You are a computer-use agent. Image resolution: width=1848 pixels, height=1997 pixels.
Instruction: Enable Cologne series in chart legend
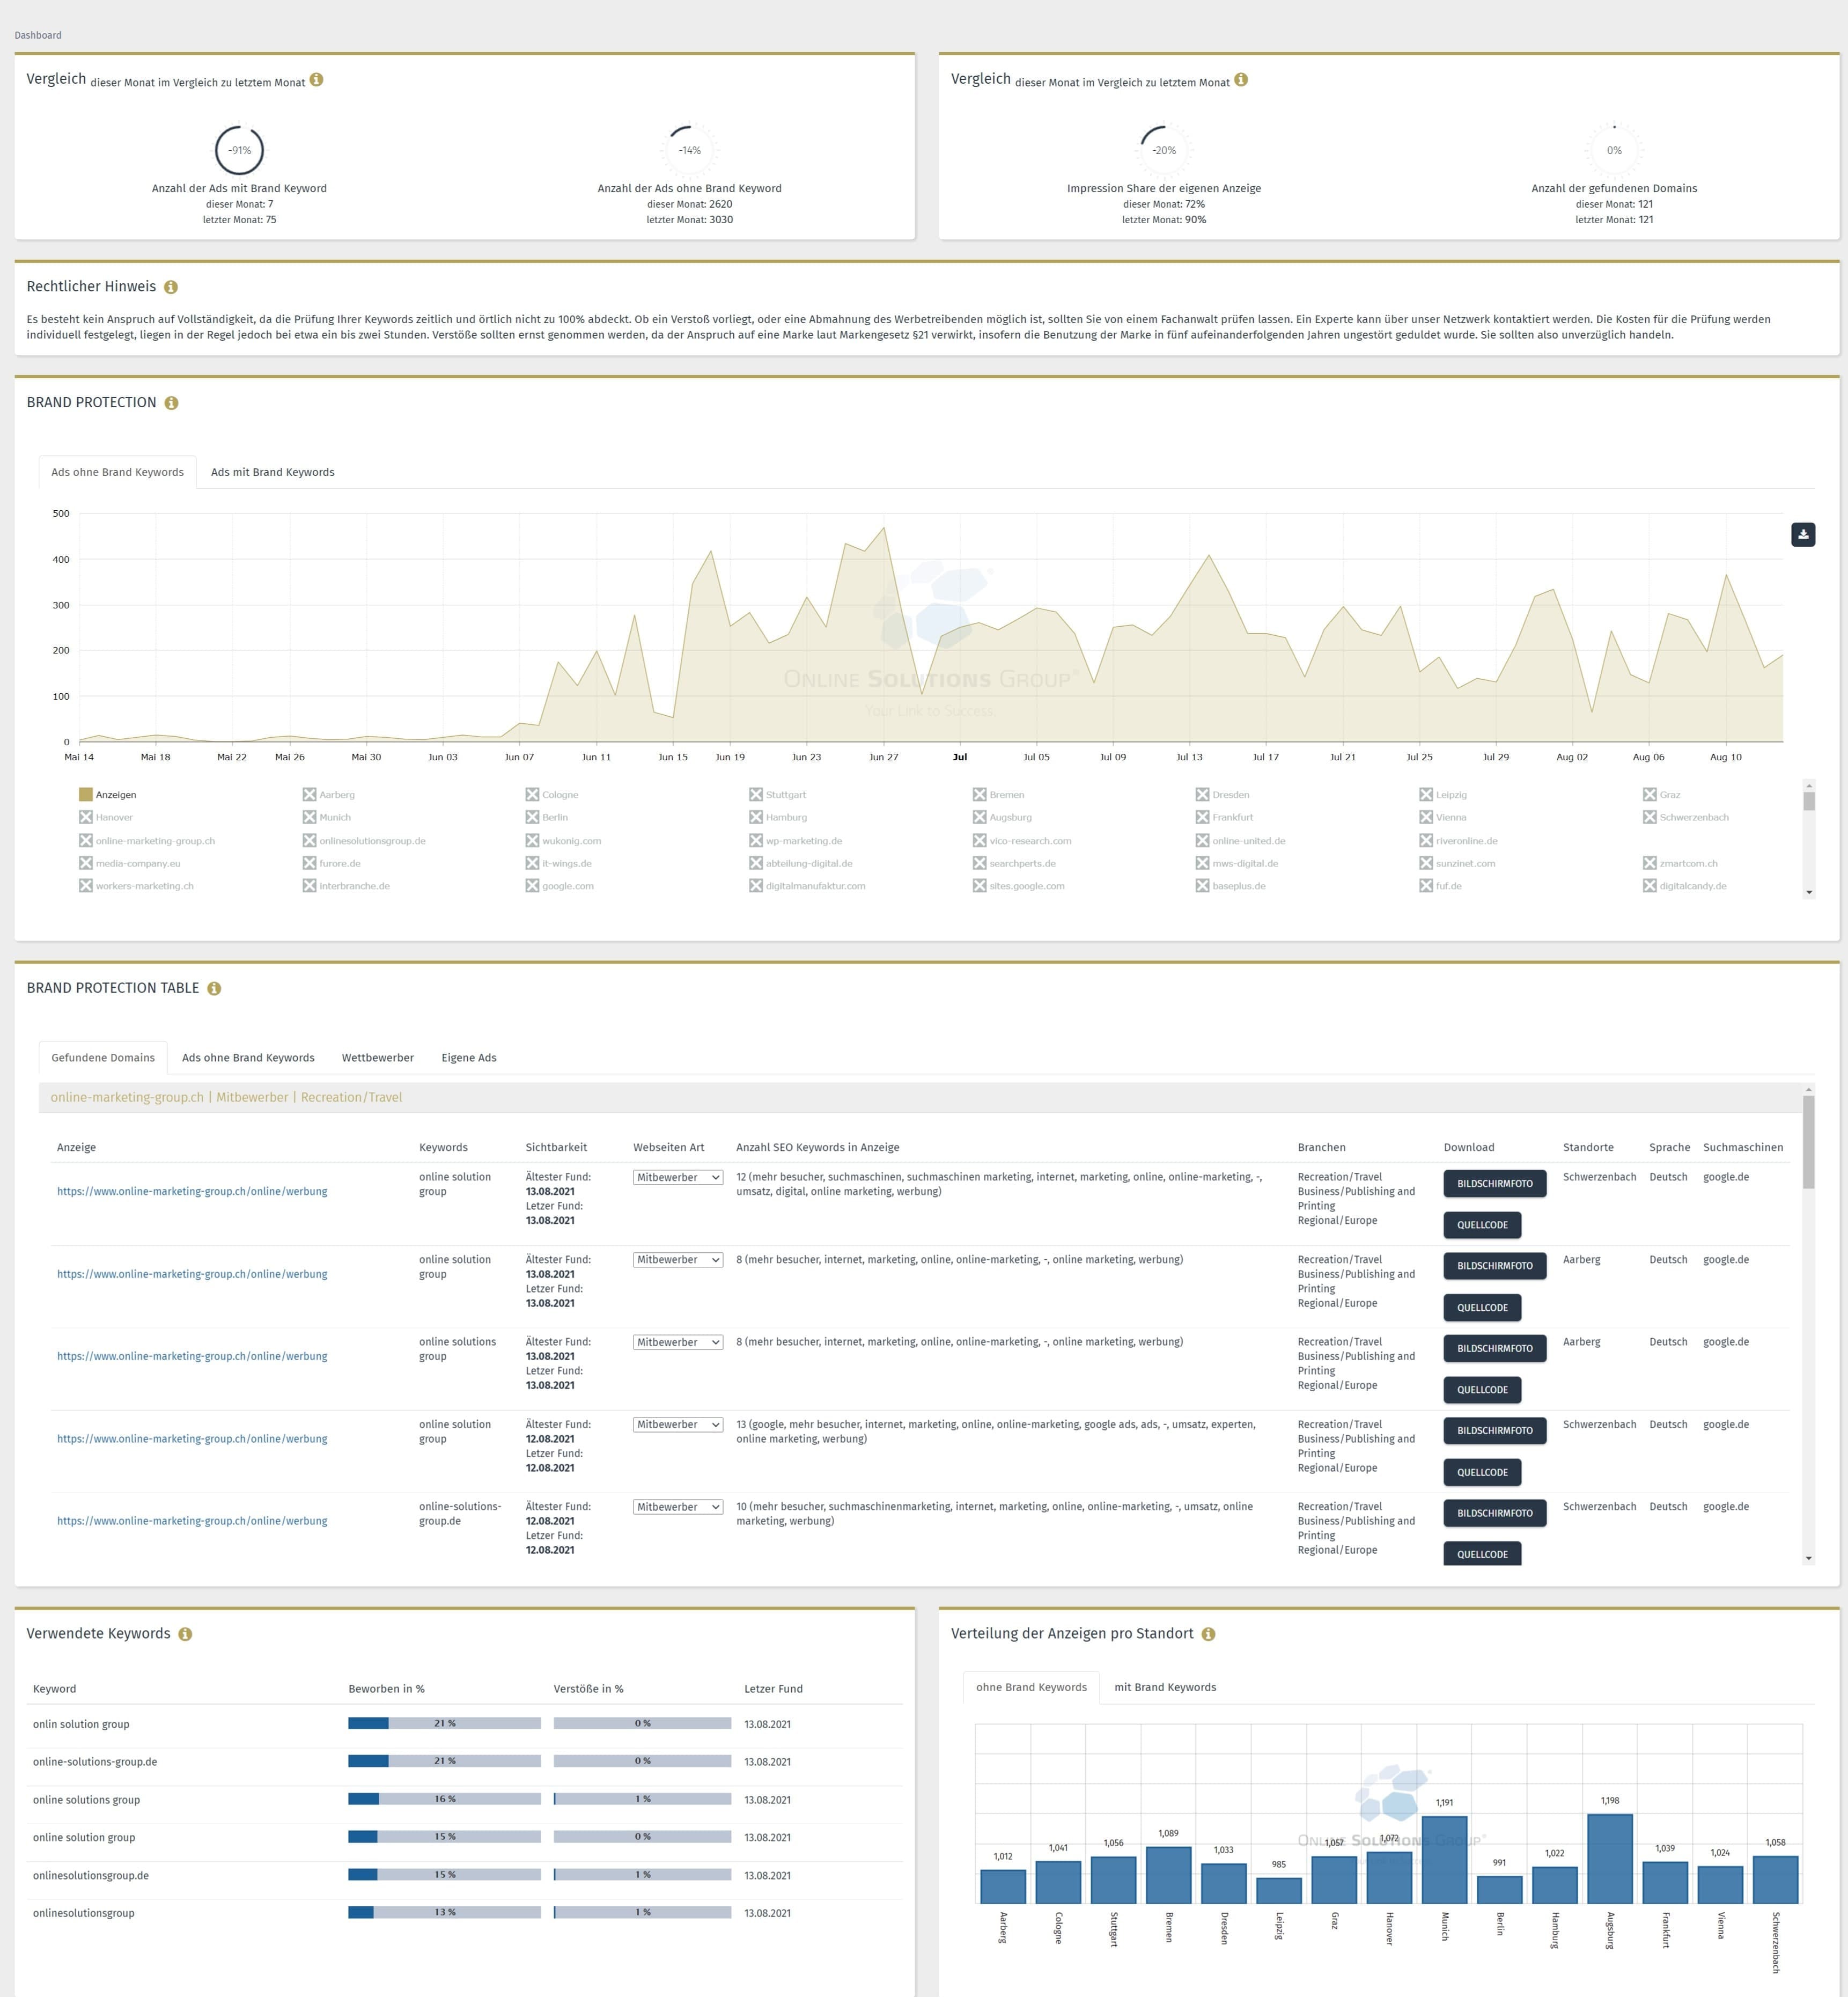[x=552, y=795]
